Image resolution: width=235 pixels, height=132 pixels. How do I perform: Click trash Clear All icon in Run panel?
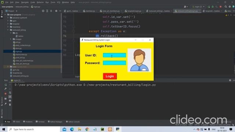(10, 104)
